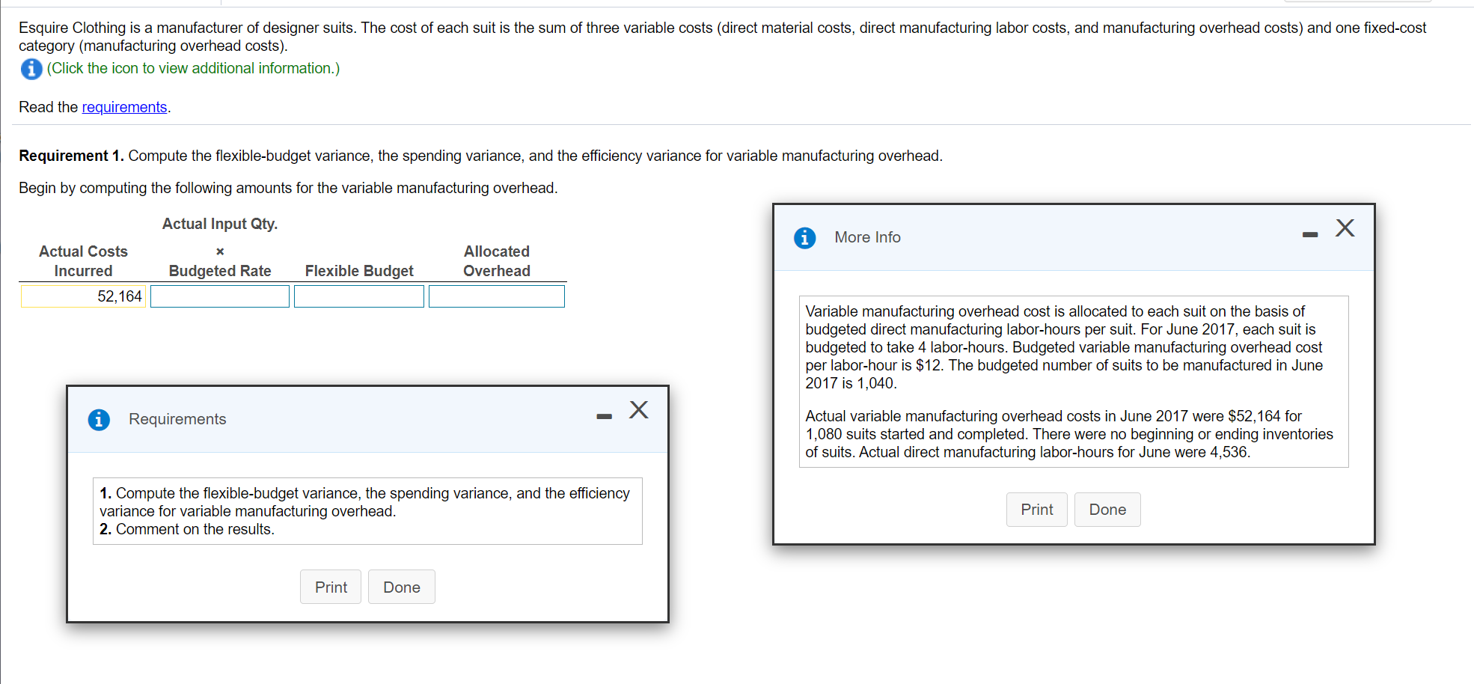Minimize the More Info dialog
Viewport: 1474px width, 684px height.
pyautogui.click(x=1309, y=235)
